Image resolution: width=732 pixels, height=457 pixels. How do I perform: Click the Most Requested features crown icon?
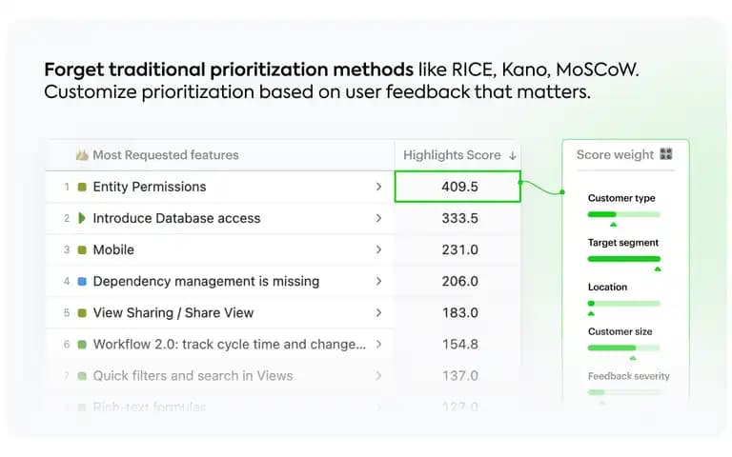tap(82, 155)
